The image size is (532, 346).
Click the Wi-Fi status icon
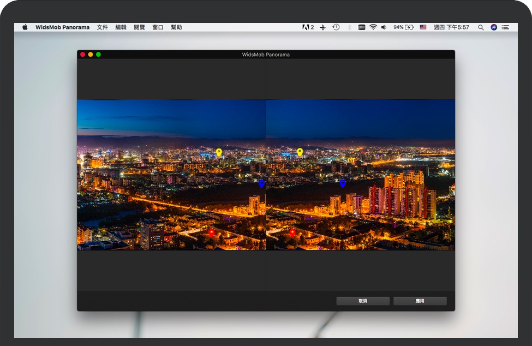tap(373, 27)
